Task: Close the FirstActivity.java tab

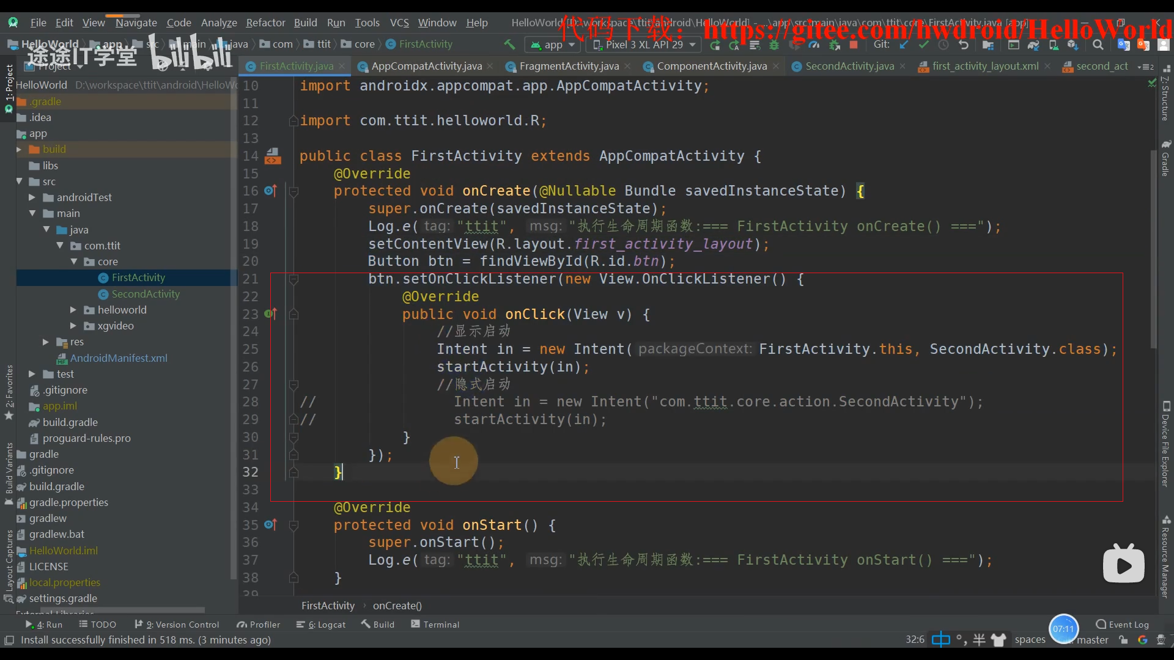Action: (342, 66)
